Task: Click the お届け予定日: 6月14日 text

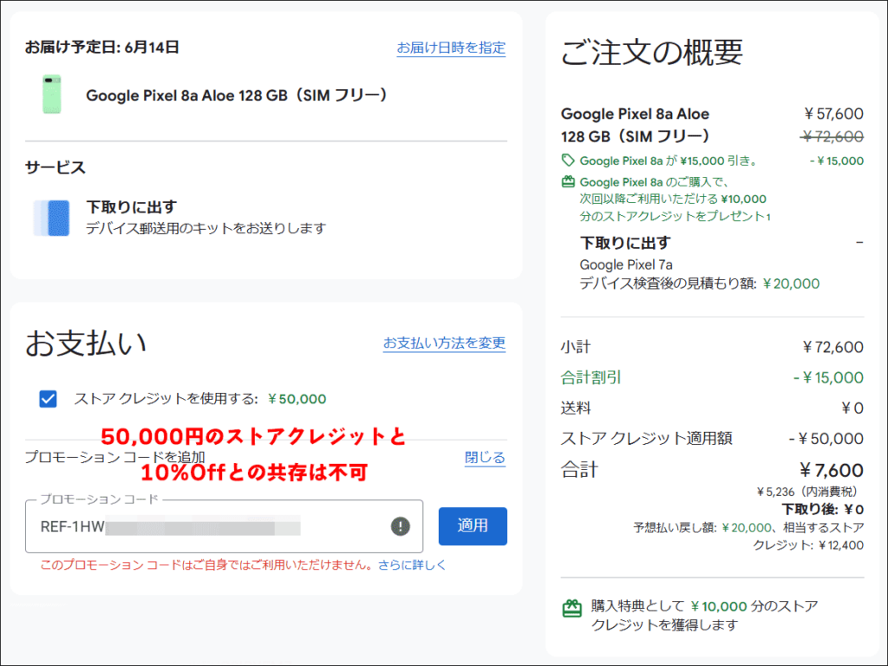Action: pyautogui.click(x=102, y=47)
